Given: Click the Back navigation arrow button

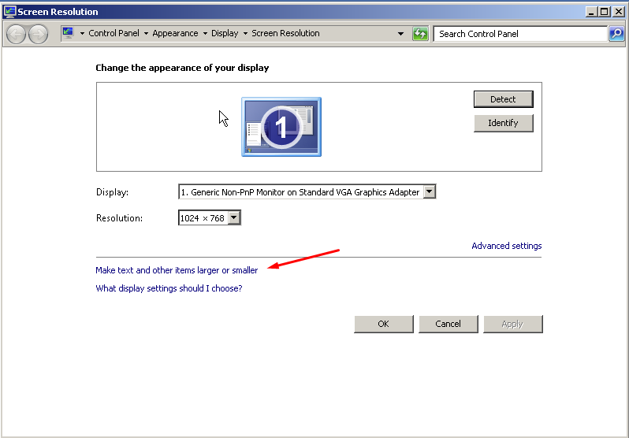Looking at the screenshot, I should tap(16, 34).
